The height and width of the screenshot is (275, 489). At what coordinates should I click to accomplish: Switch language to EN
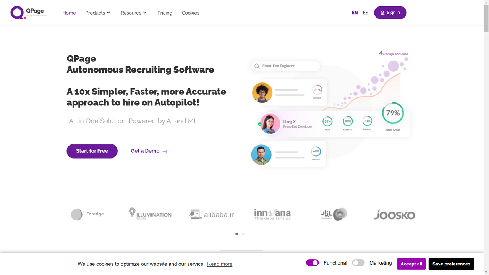(355, 13)
